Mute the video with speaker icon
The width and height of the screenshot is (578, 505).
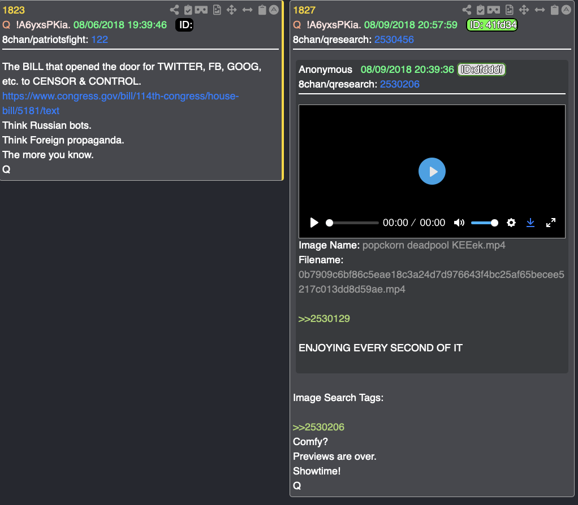point(459,223)
